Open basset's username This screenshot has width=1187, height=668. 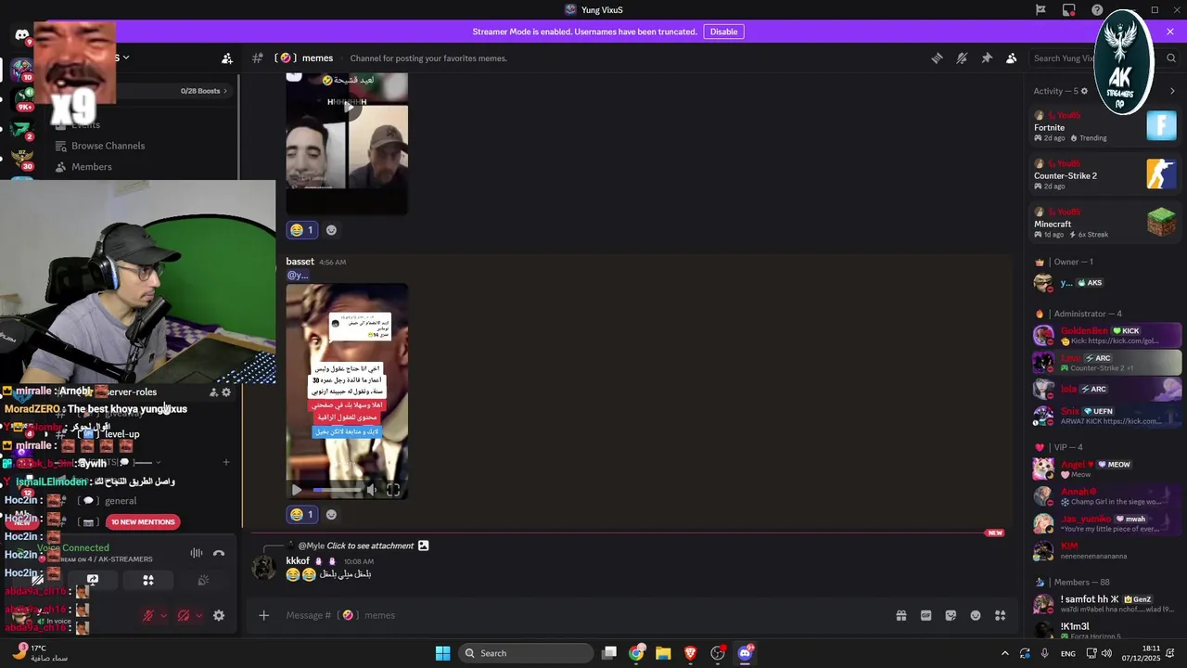(300, 262)
